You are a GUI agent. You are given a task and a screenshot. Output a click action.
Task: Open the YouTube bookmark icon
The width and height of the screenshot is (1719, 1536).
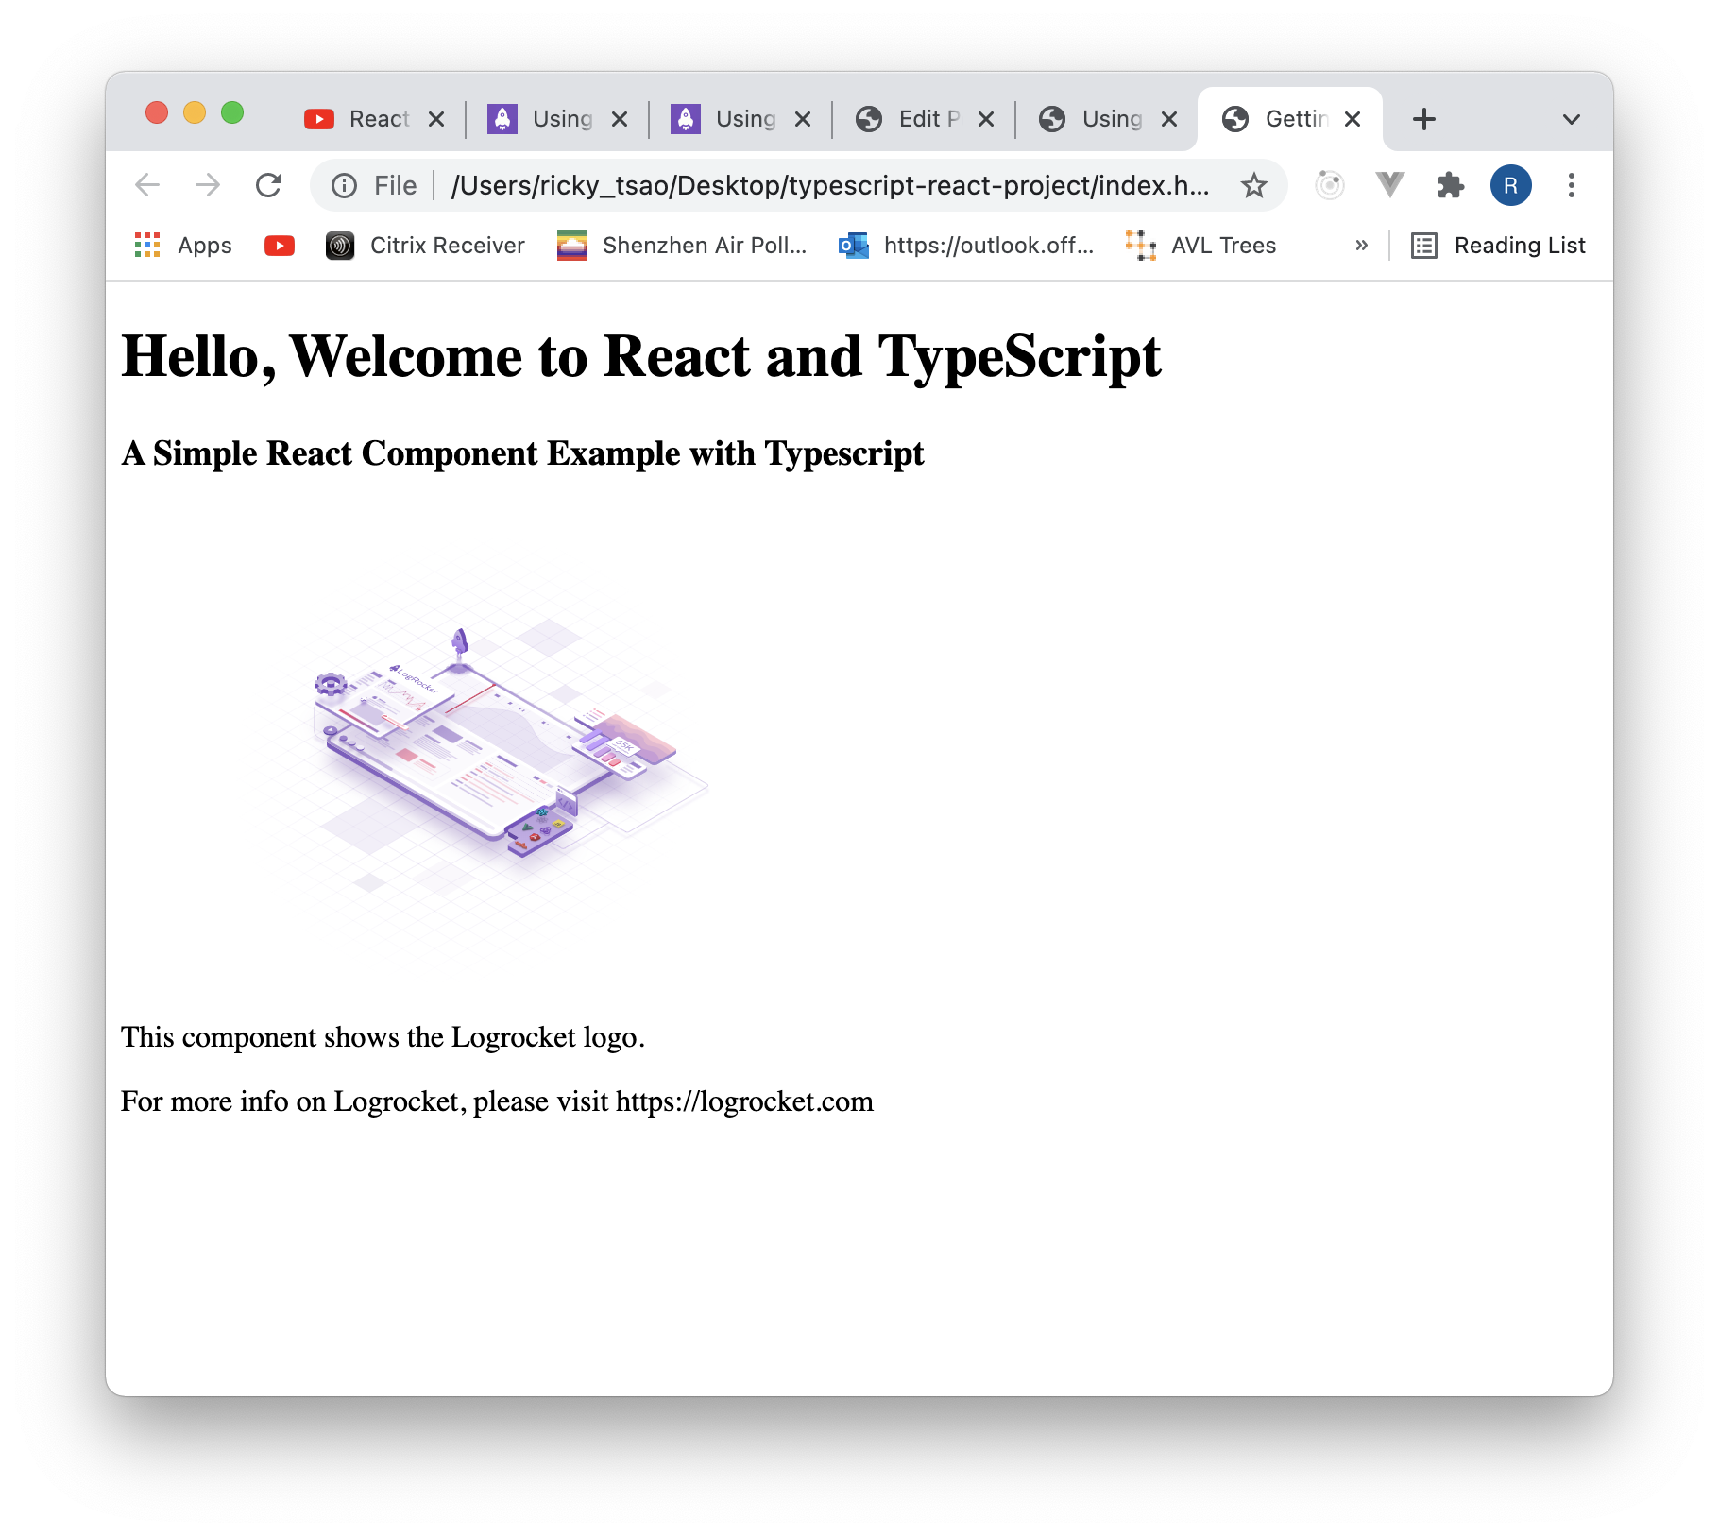pos(280,246)
